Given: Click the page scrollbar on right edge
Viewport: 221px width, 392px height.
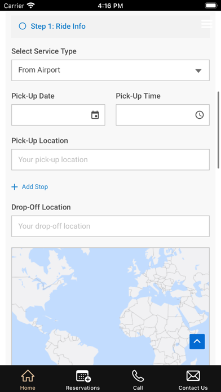Looking at the screenshot, I should click(x=219, y=130).
